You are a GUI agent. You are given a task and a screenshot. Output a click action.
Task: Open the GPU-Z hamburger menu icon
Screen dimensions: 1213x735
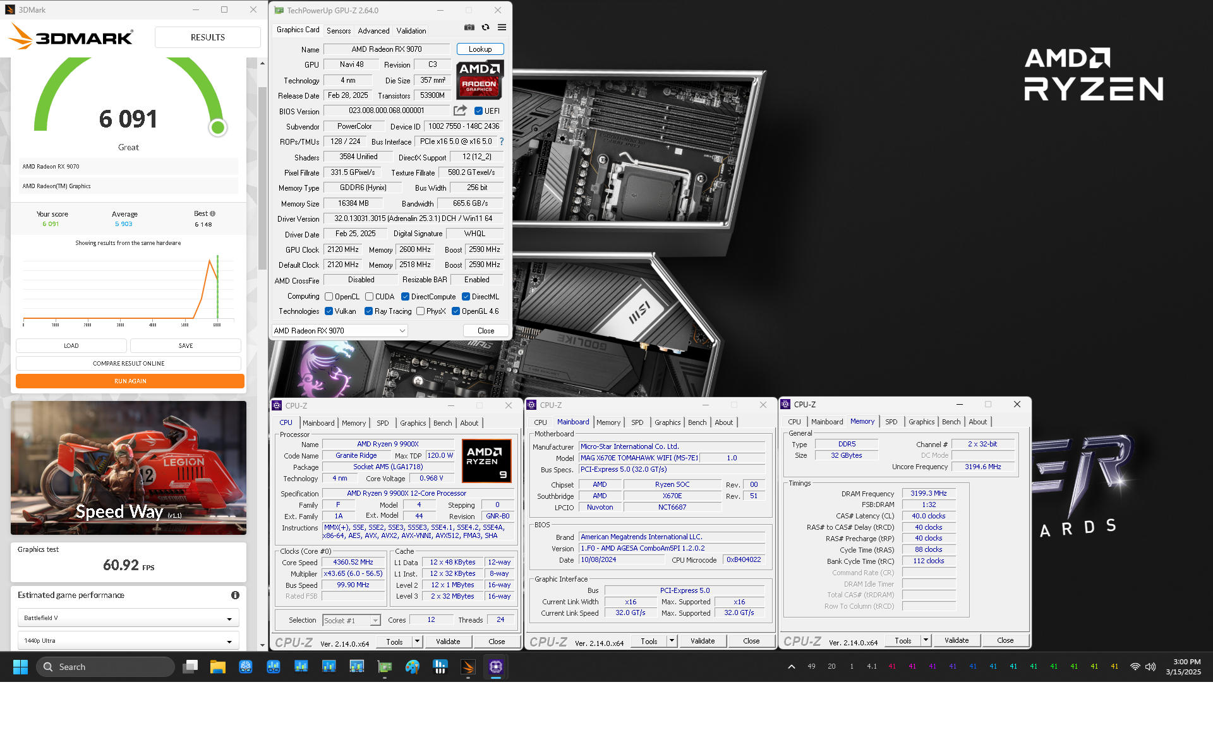tap(502, 27)
